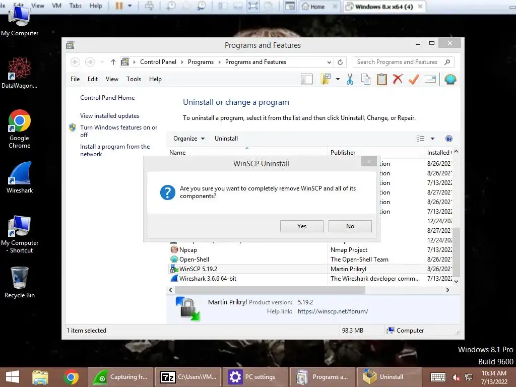Click the volume icon in system tray

point(456,377)
